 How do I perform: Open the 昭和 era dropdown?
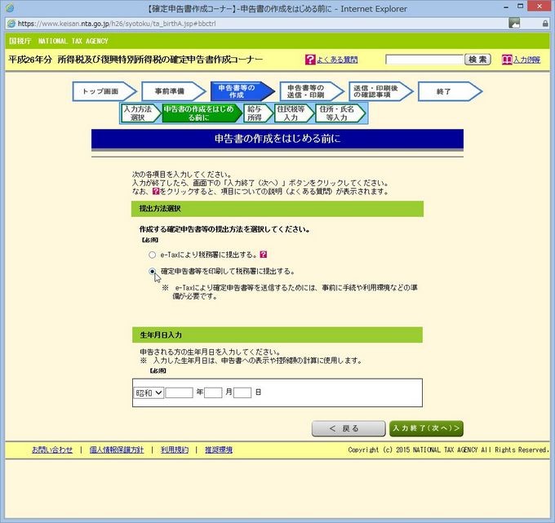pyautogui.click(x=149, y=392)
